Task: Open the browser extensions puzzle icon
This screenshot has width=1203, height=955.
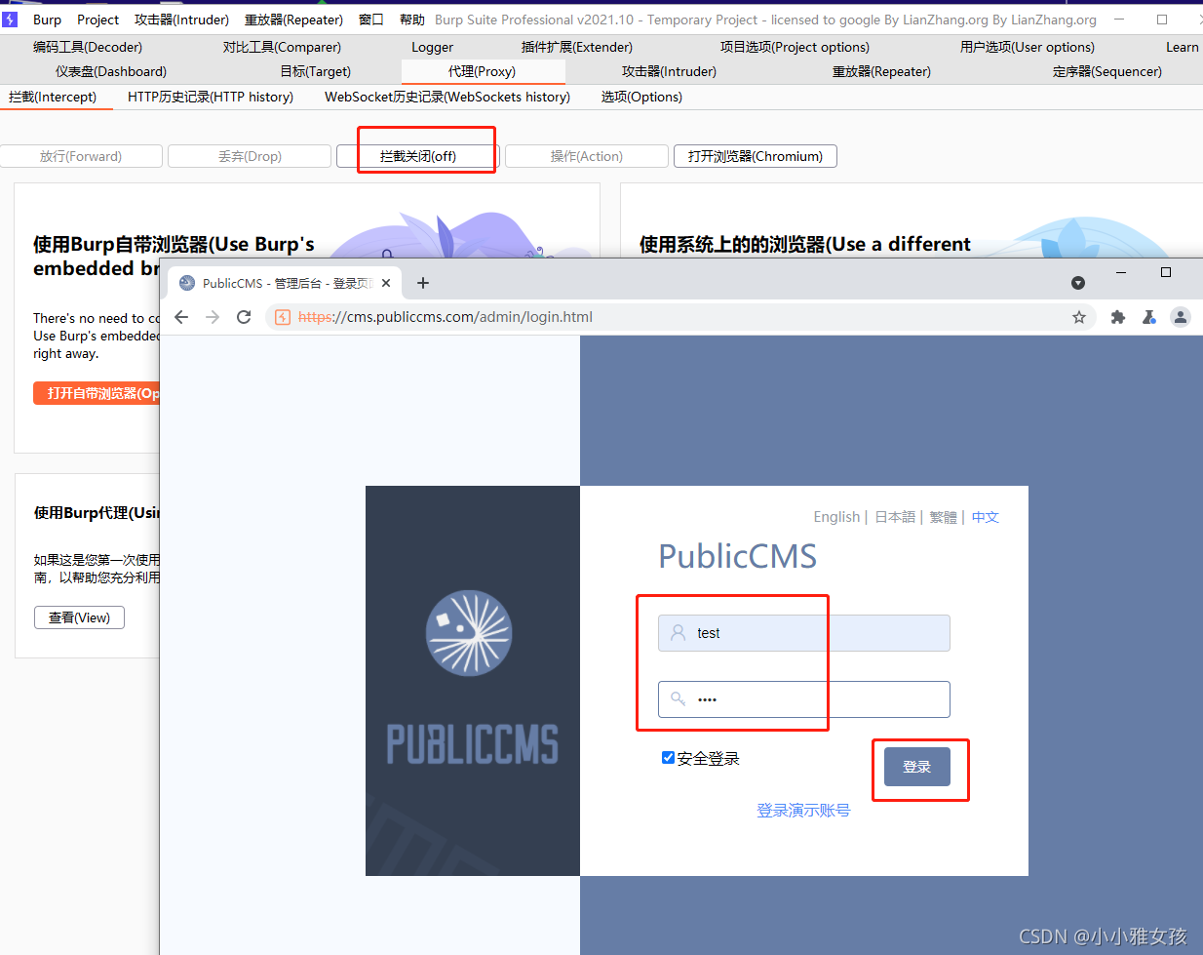Action: [1118, 317]
